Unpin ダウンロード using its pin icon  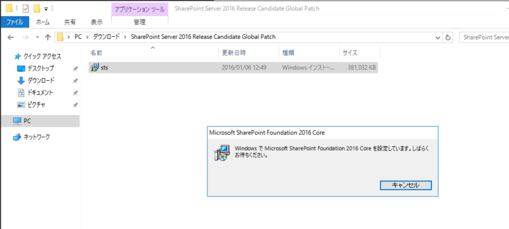[75, 81]
